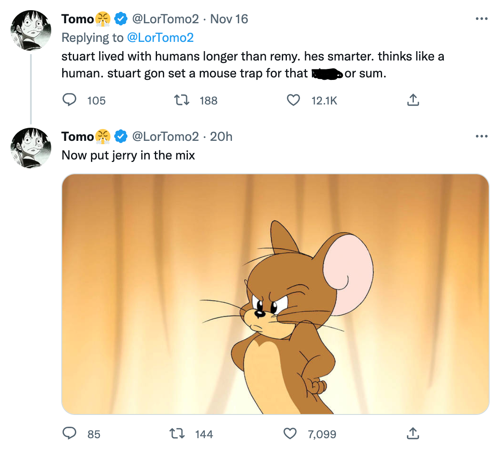Click the verified badge on the Jerry tweet

pyautogui.click(x=120, y=136)
